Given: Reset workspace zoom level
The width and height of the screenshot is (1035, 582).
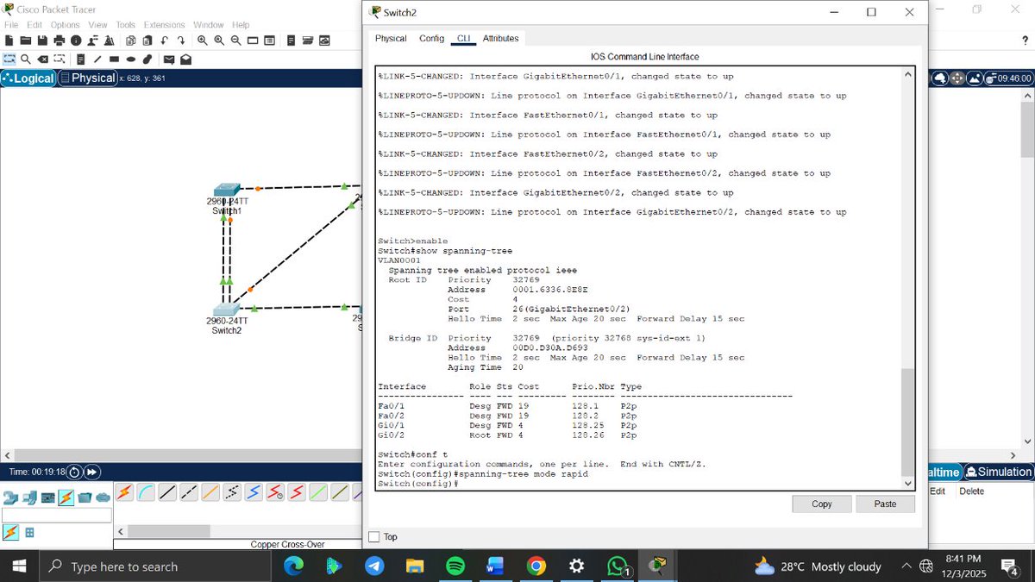Looking at the screenshot, I should (x=219, y=41).
